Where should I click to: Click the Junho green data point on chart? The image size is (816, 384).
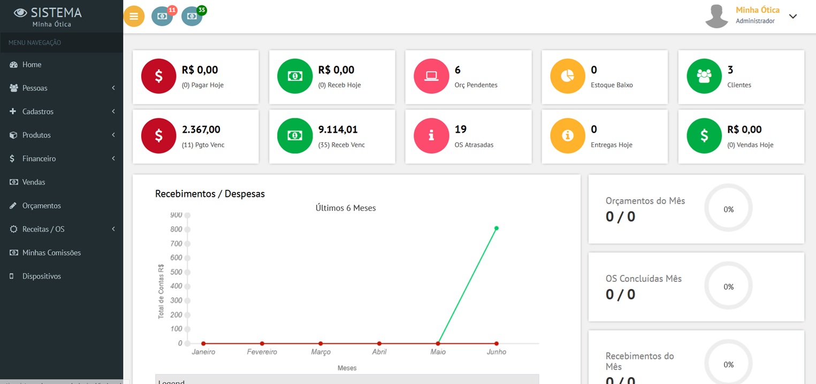497,228
